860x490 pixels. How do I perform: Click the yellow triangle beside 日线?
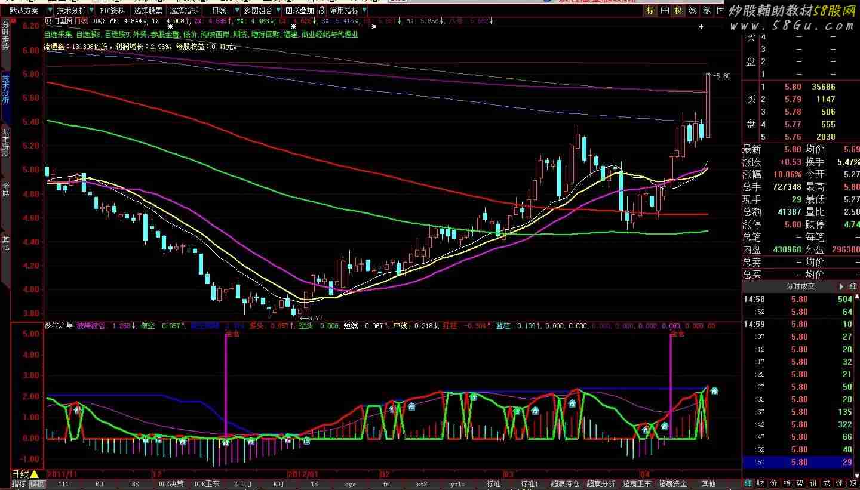pyautogui.click(x=35, y=474)
